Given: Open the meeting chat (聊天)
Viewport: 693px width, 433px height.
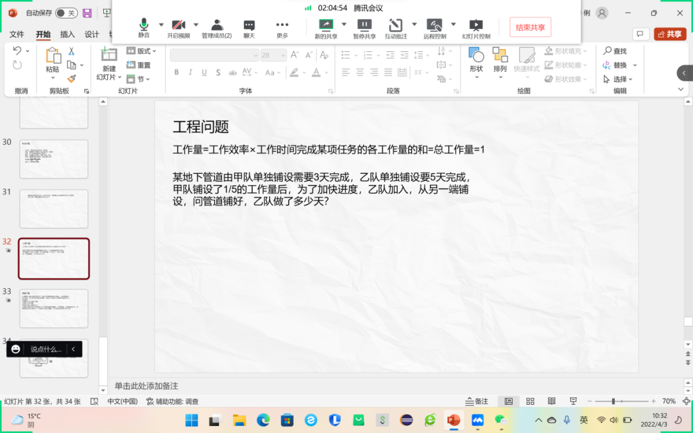Looking at the screenshot, I should (x=249, y=26).
